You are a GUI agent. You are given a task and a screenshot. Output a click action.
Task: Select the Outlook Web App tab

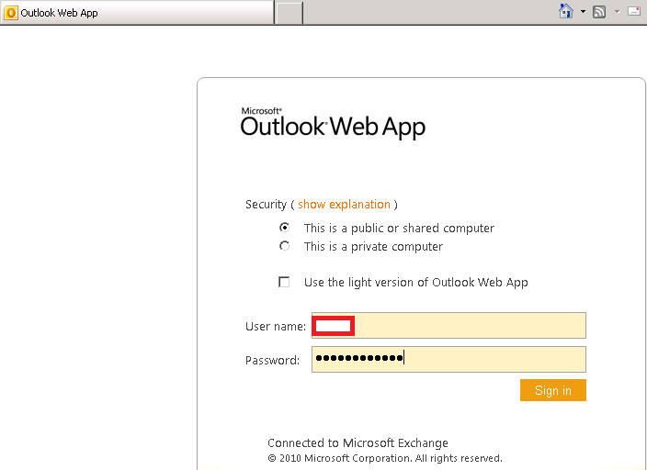click(x=138, y=13)
